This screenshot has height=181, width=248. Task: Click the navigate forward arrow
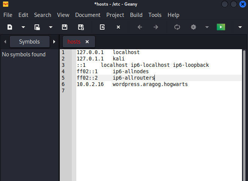coord(156,27)
